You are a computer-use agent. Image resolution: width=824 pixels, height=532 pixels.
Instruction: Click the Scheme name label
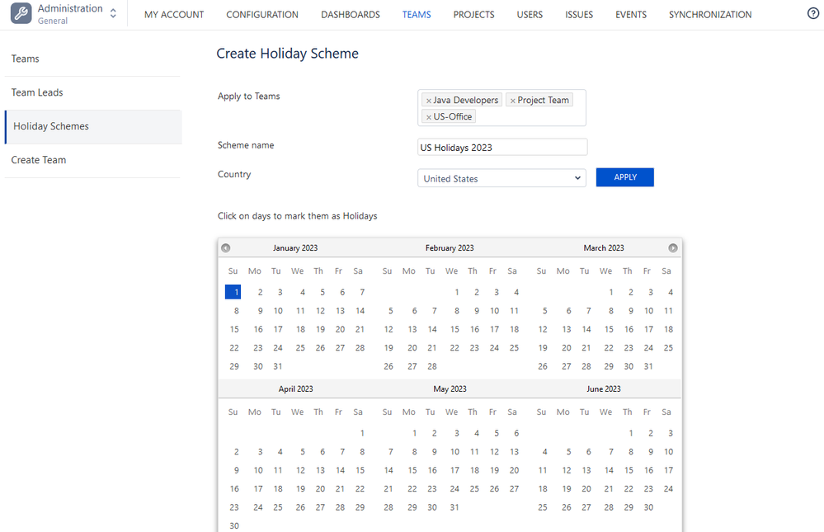pos(246,145)
